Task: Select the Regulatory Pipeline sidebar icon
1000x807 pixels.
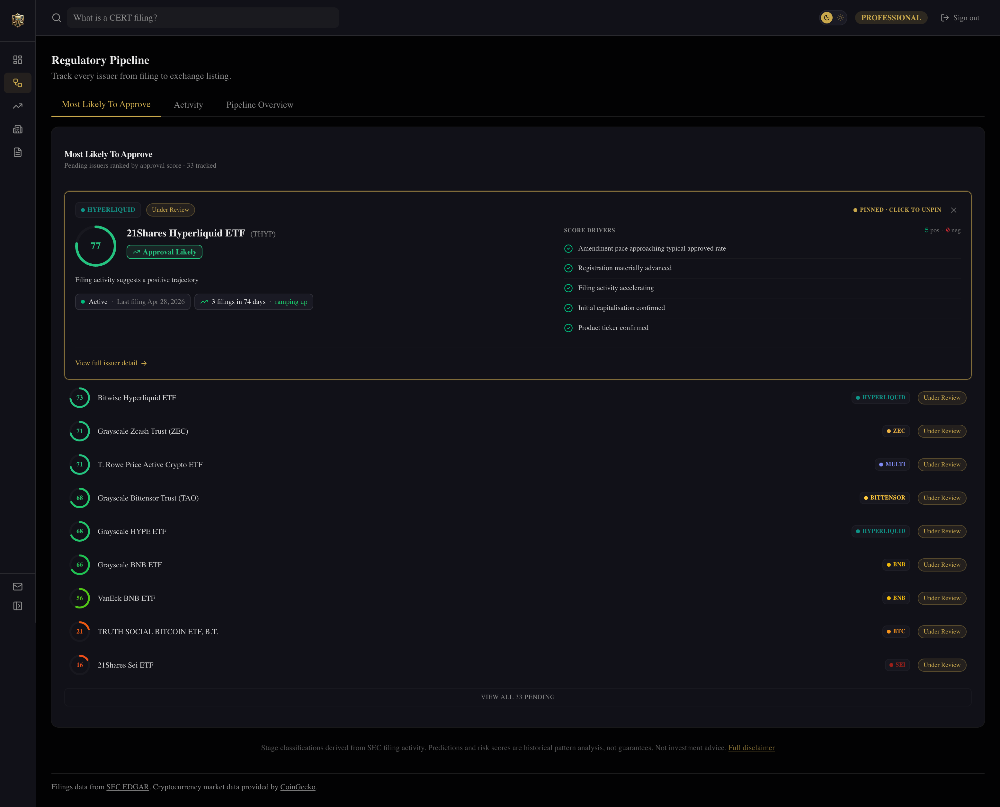Action: tap(18, 83)
